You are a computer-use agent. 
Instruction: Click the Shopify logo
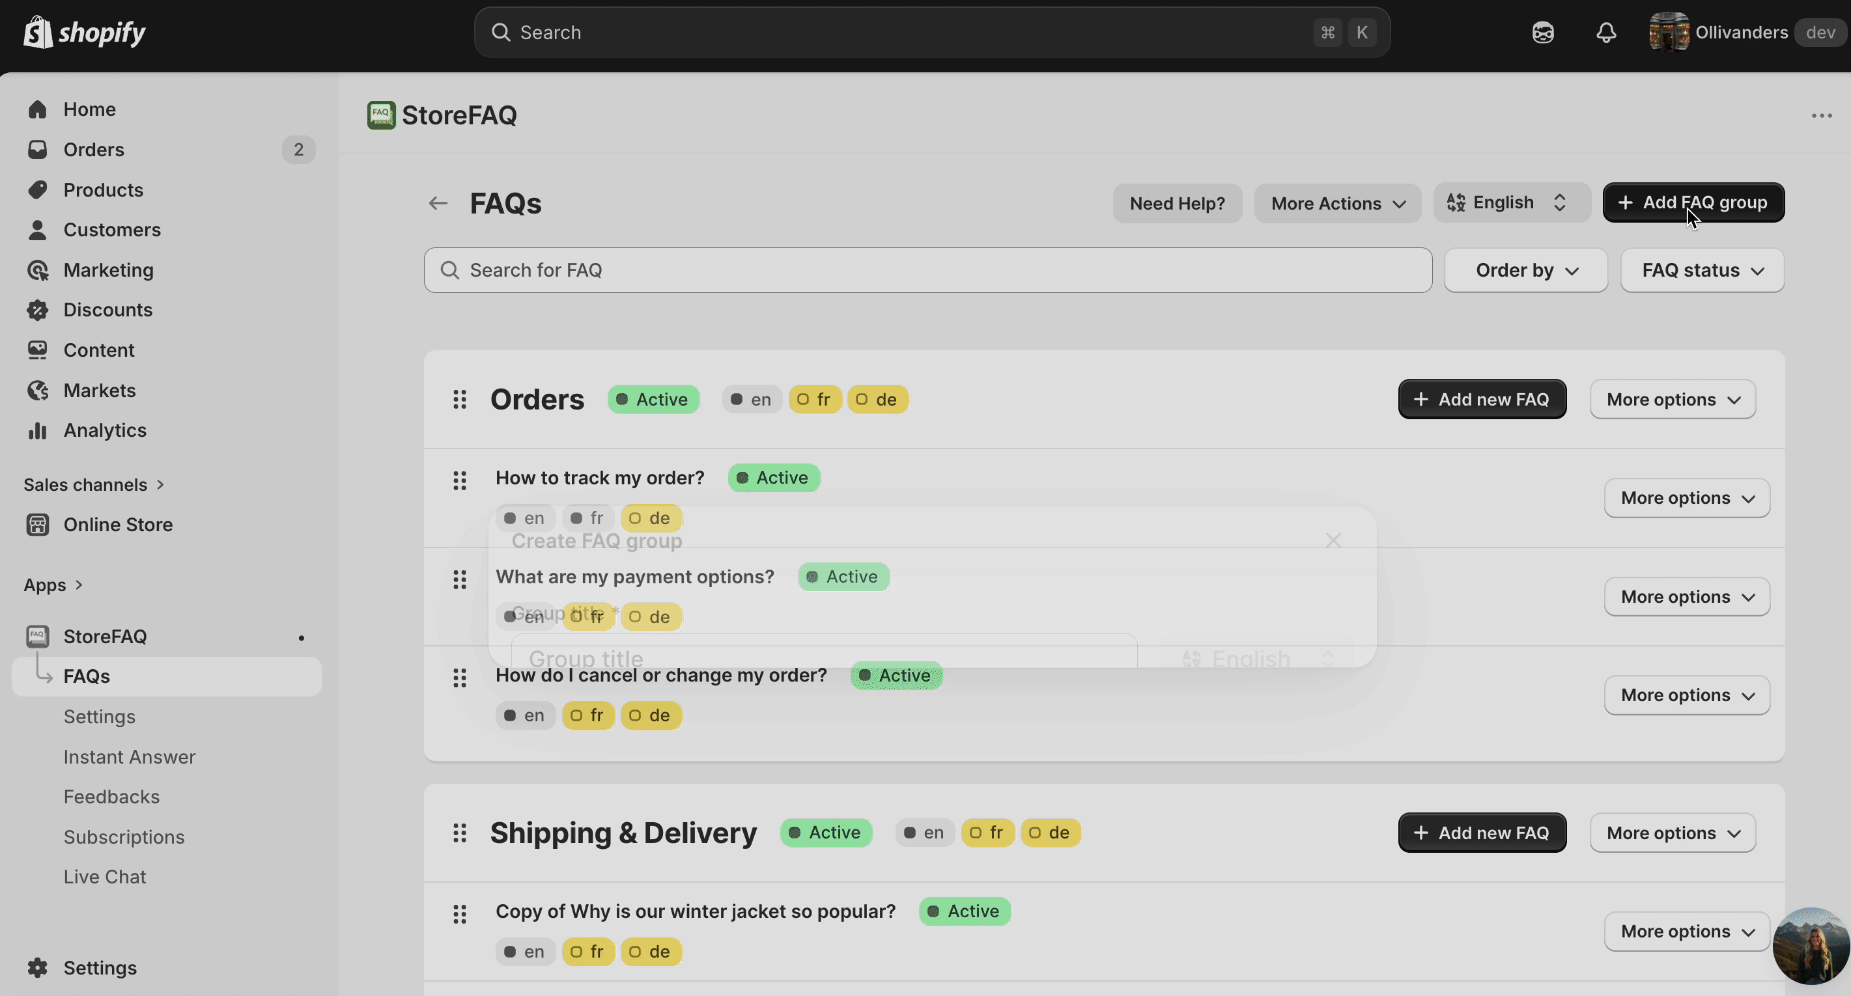tap(84, 33)
